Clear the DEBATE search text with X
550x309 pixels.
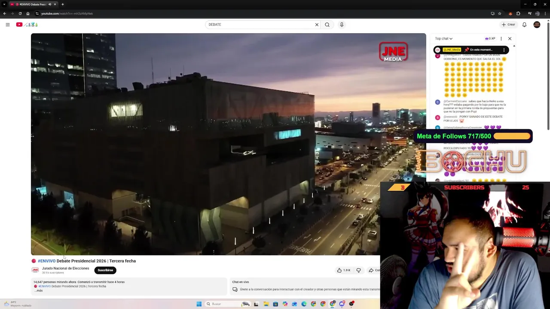coord(317,24)
